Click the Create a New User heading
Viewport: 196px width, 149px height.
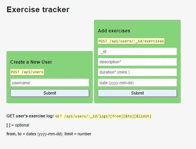pyautogui.click(x=31, y=62)
